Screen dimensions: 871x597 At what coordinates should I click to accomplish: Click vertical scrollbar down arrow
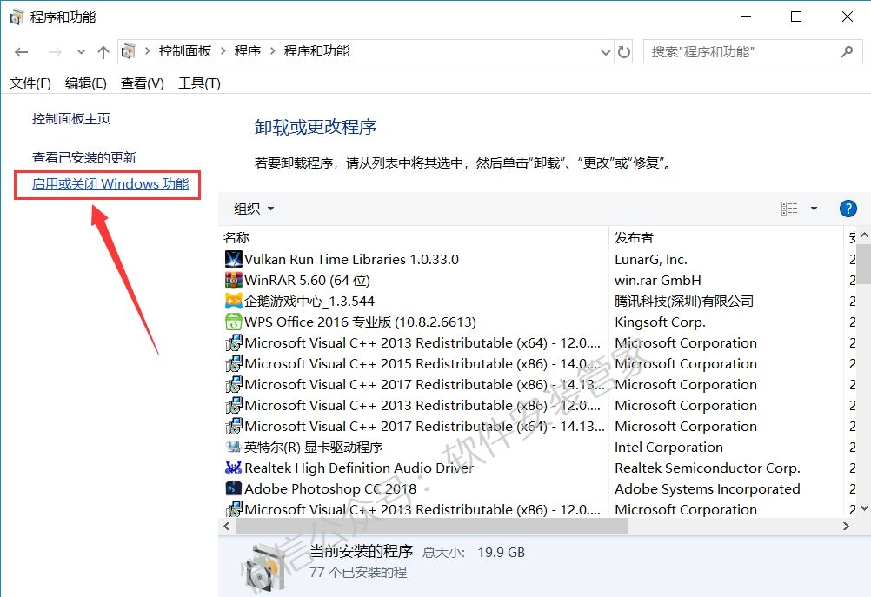[864, 507]
